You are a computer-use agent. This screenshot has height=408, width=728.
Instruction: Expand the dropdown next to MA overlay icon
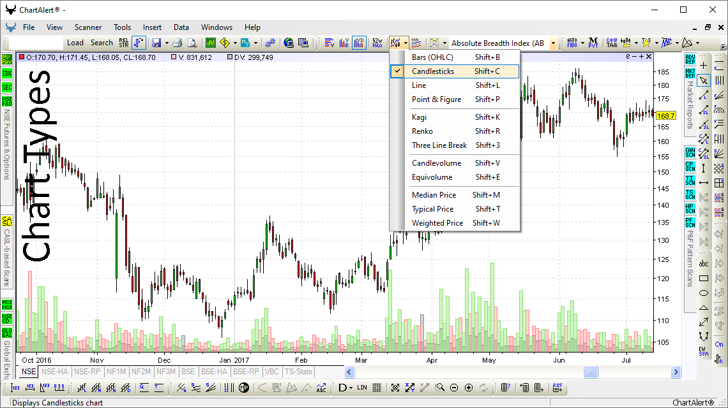445,43
